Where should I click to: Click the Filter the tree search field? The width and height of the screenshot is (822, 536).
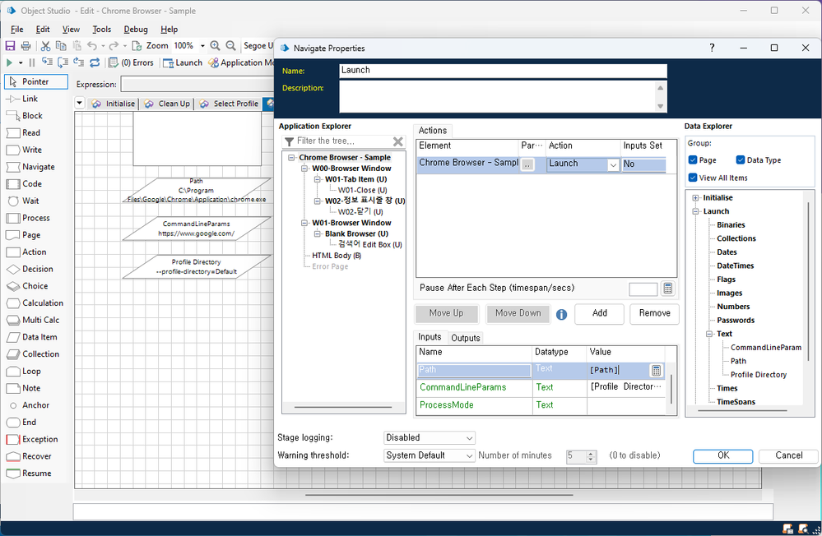(337, 141)
